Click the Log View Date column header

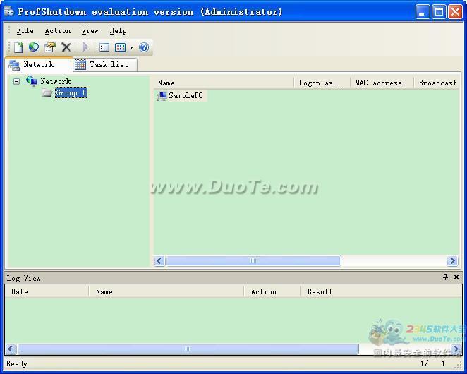(x=47, y=291)
